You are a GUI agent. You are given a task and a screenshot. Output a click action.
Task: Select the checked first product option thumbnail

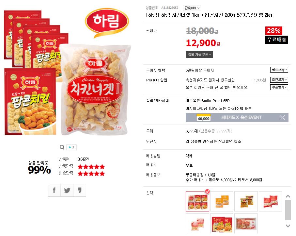[x=197, y=201]
